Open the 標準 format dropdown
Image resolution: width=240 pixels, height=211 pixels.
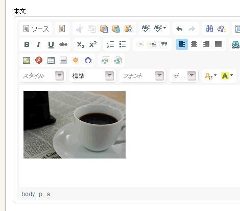pos(92,75)
